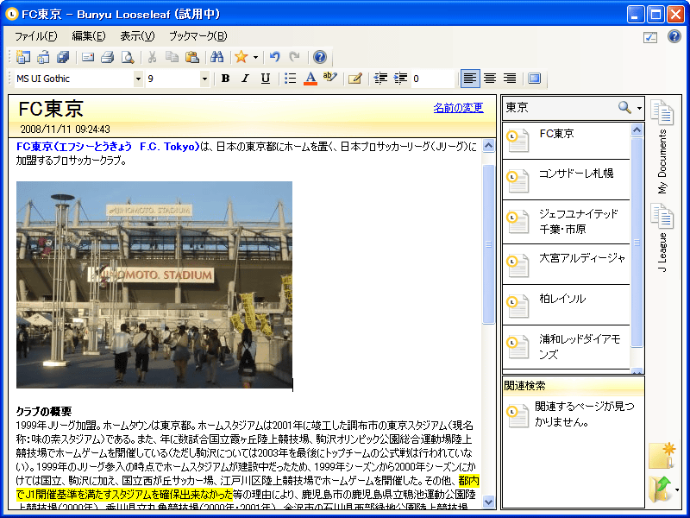This screenshot has height=518, width=690.
Task: Click the toolbar help question icon
Action: 320,57
